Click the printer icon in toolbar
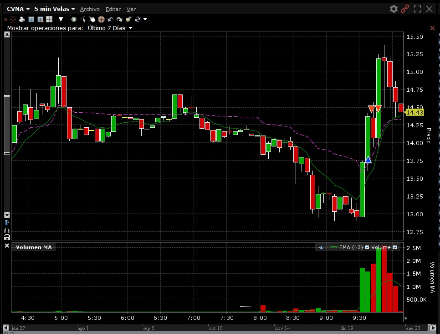This screenshot has width=440, height=334. [x=22, y=20]
